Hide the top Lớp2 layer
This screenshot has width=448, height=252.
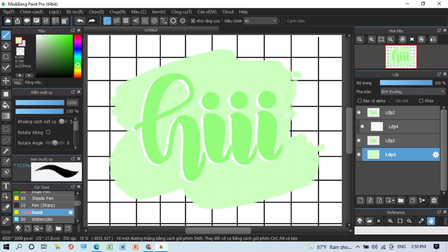tap(359, 112)
